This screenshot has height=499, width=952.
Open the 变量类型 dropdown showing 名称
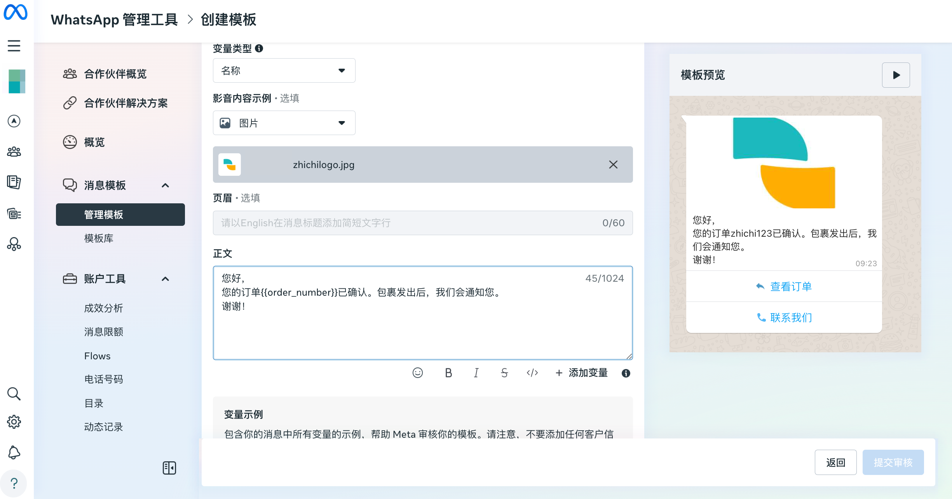(x=284, y=71)
